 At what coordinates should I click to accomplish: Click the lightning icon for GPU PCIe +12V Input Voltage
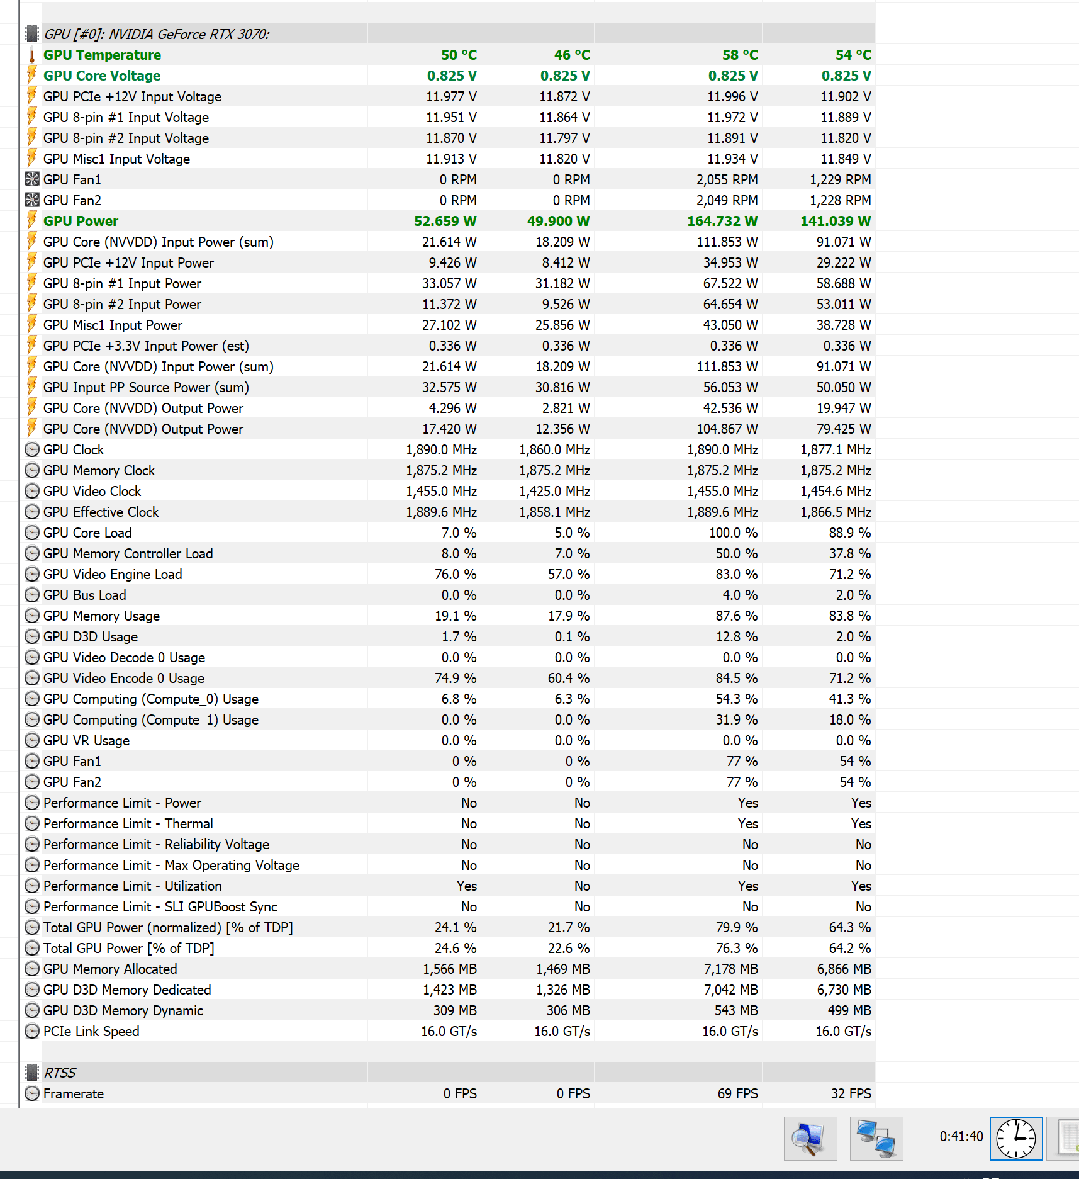pyautogui.click(x=32, y=96)
